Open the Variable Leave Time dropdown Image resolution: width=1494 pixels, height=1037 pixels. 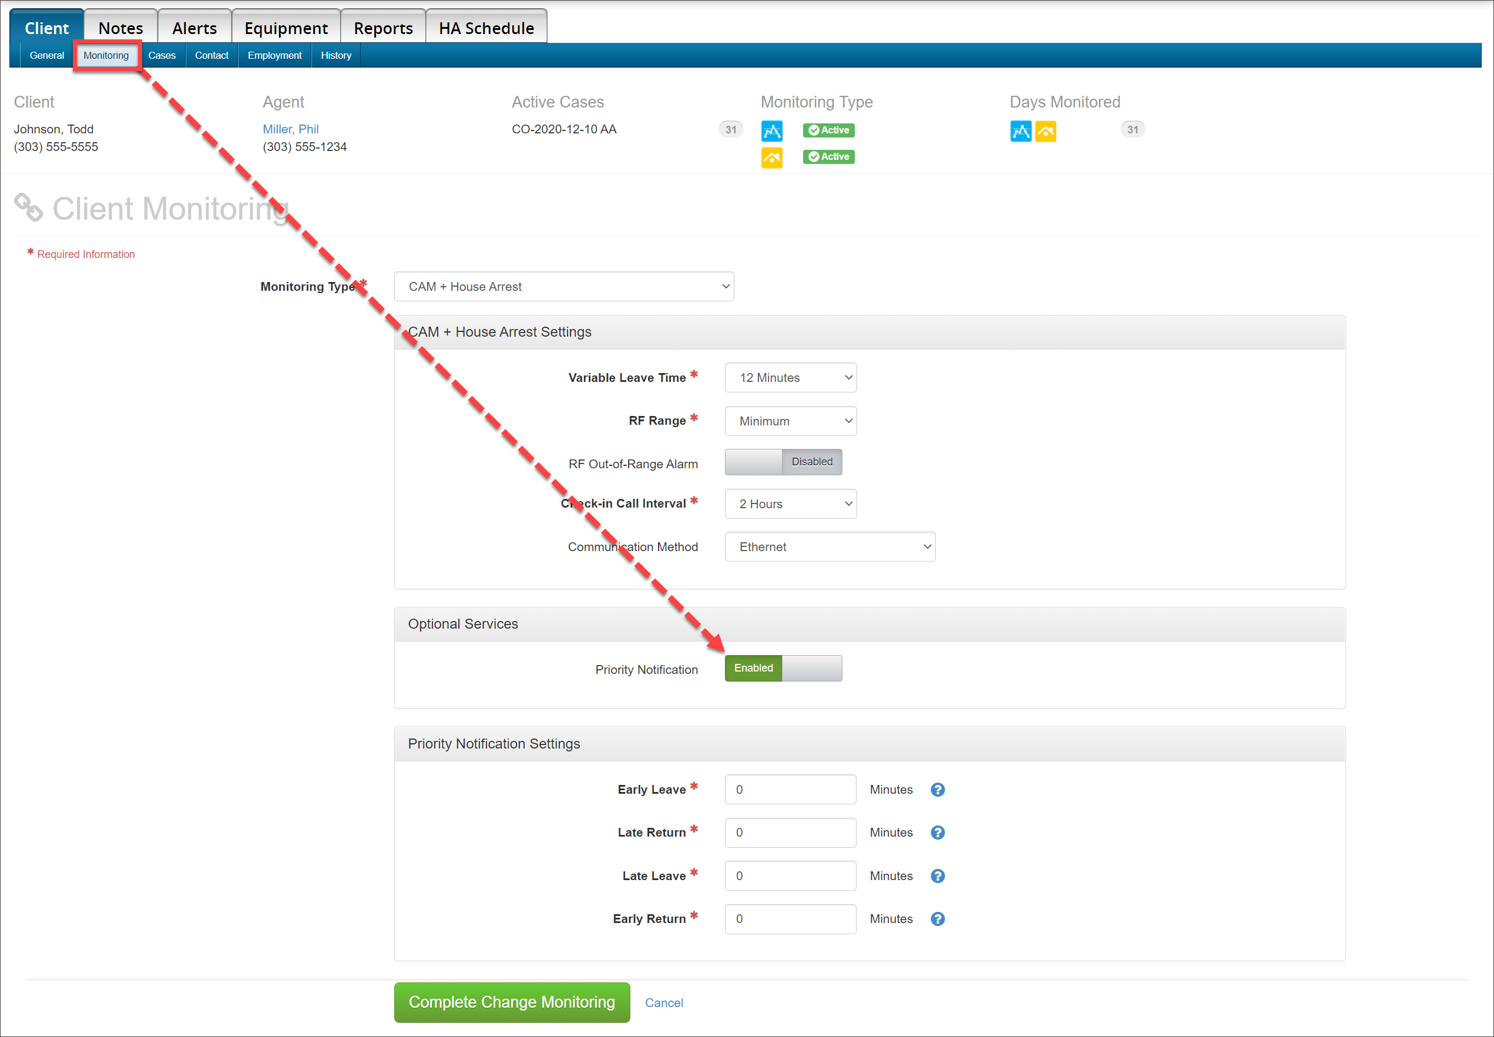[790, 378]
